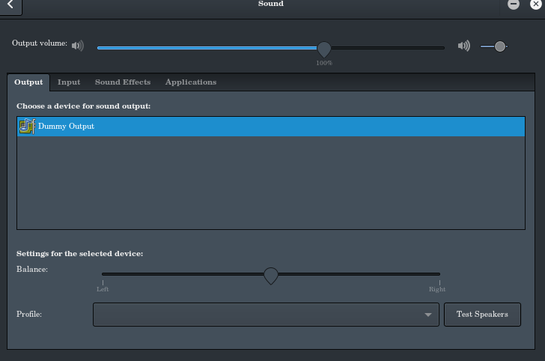Image resolution: width=545 pixels, height=361 pixels.
Task: Click the Right label under Balance slider
Action: 437,289
